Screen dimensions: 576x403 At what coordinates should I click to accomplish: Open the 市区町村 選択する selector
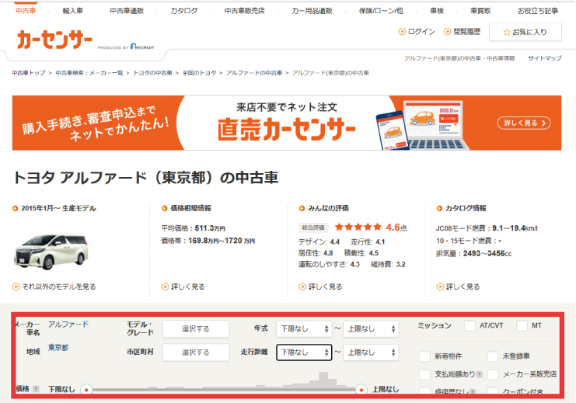[196, 353]
